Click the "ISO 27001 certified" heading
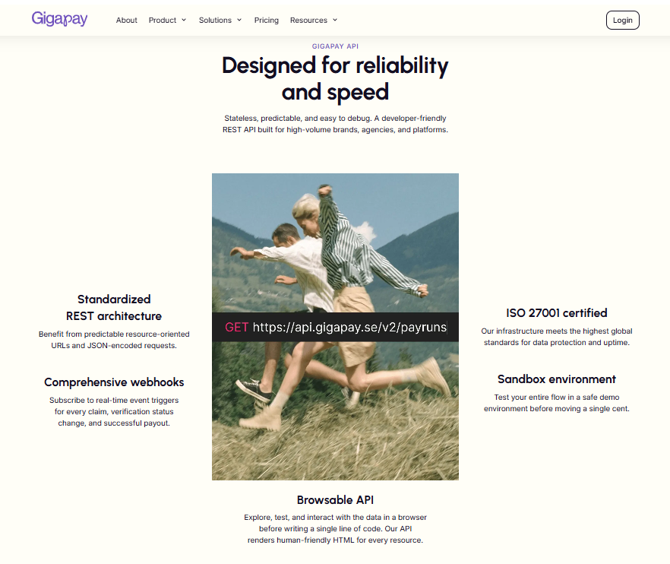 pos(556,312)
